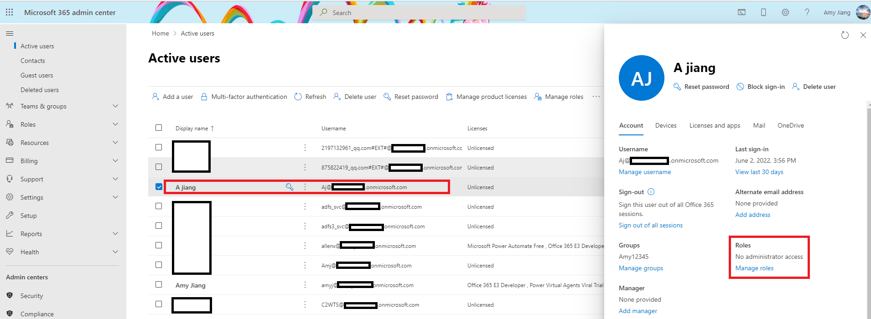Click Reset password in the details panel
871x319 pixels.
pyautogui.click(x=701, y=87)
